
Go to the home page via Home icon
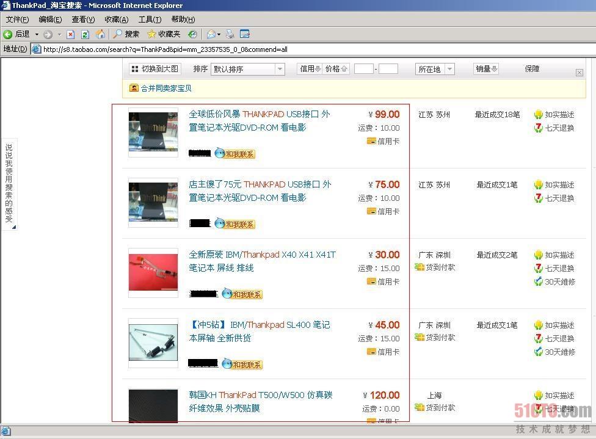tap(100, 34)
